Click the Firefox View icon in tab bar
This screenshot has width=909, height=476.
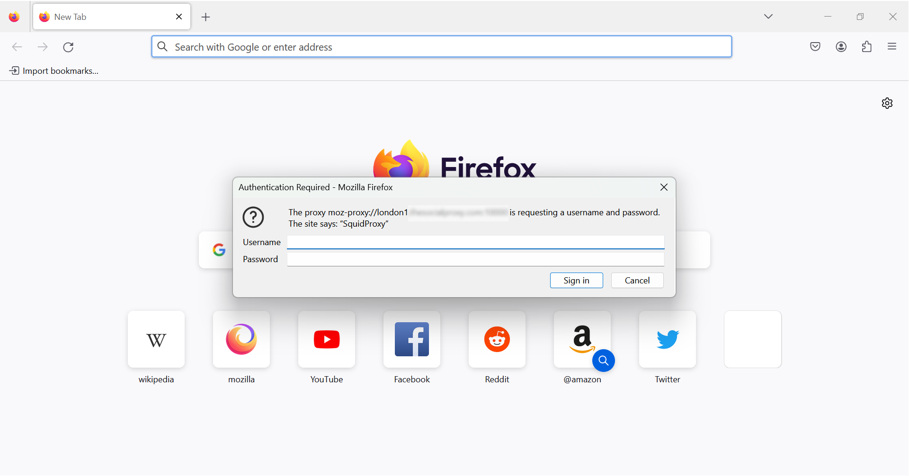[14, 17]
